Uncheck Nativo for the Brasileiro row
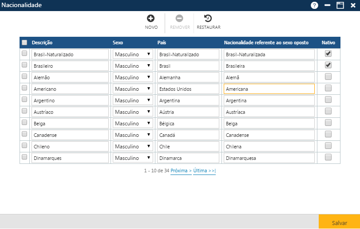 pyautogui.click(x=328, y=65)
